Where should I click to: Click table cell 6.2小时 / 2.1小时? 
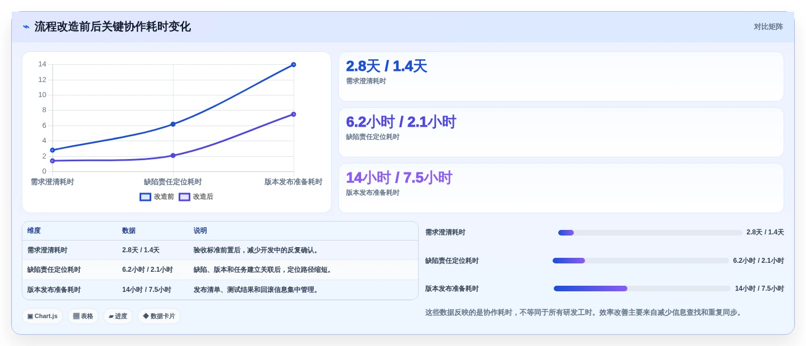[147, 270]
